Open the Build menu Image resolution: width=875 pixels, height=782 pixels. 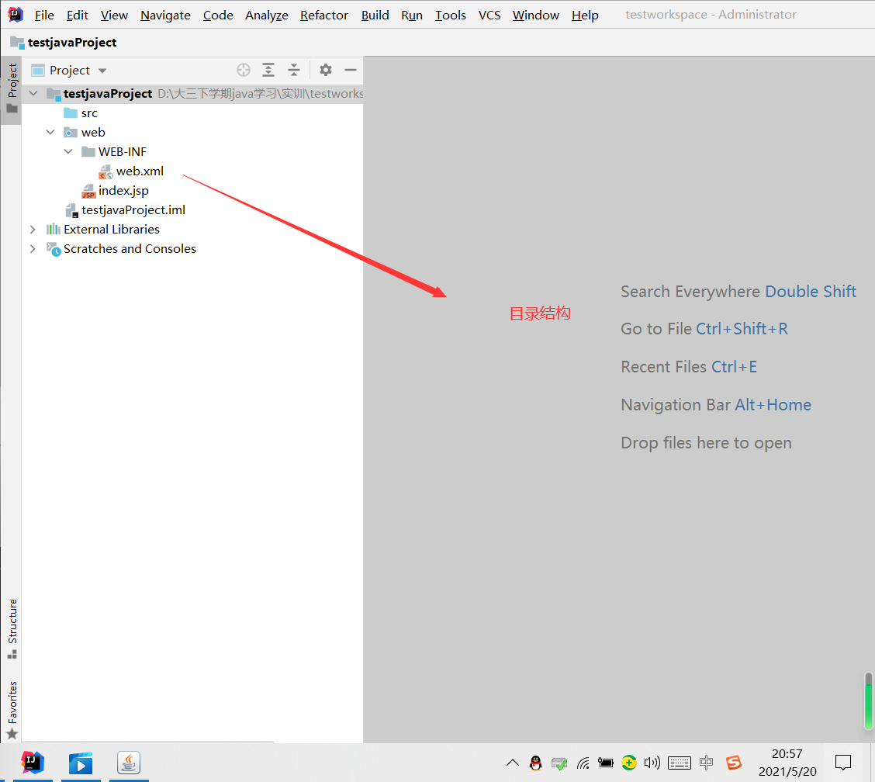pos(375,15)
